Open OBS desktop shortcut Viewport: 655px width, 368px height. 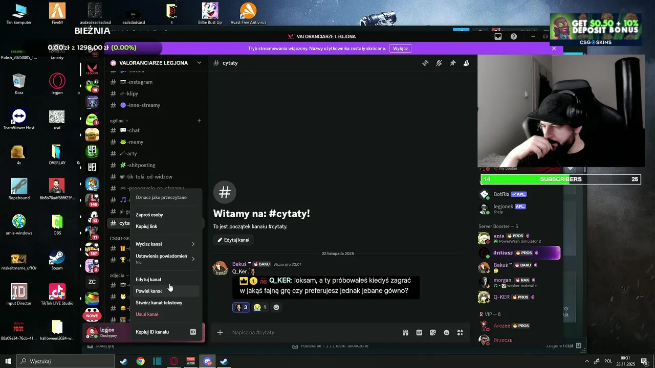click(x=57, y=225)
